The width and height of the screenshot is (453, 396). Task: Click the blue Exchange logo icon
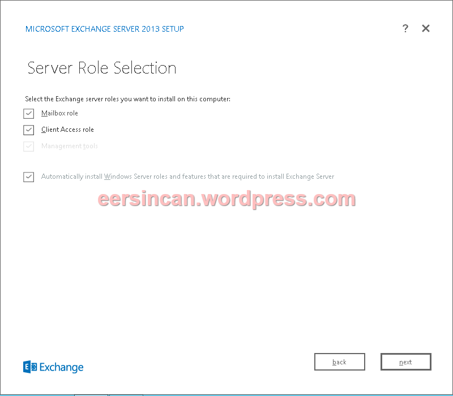(30, 367)
